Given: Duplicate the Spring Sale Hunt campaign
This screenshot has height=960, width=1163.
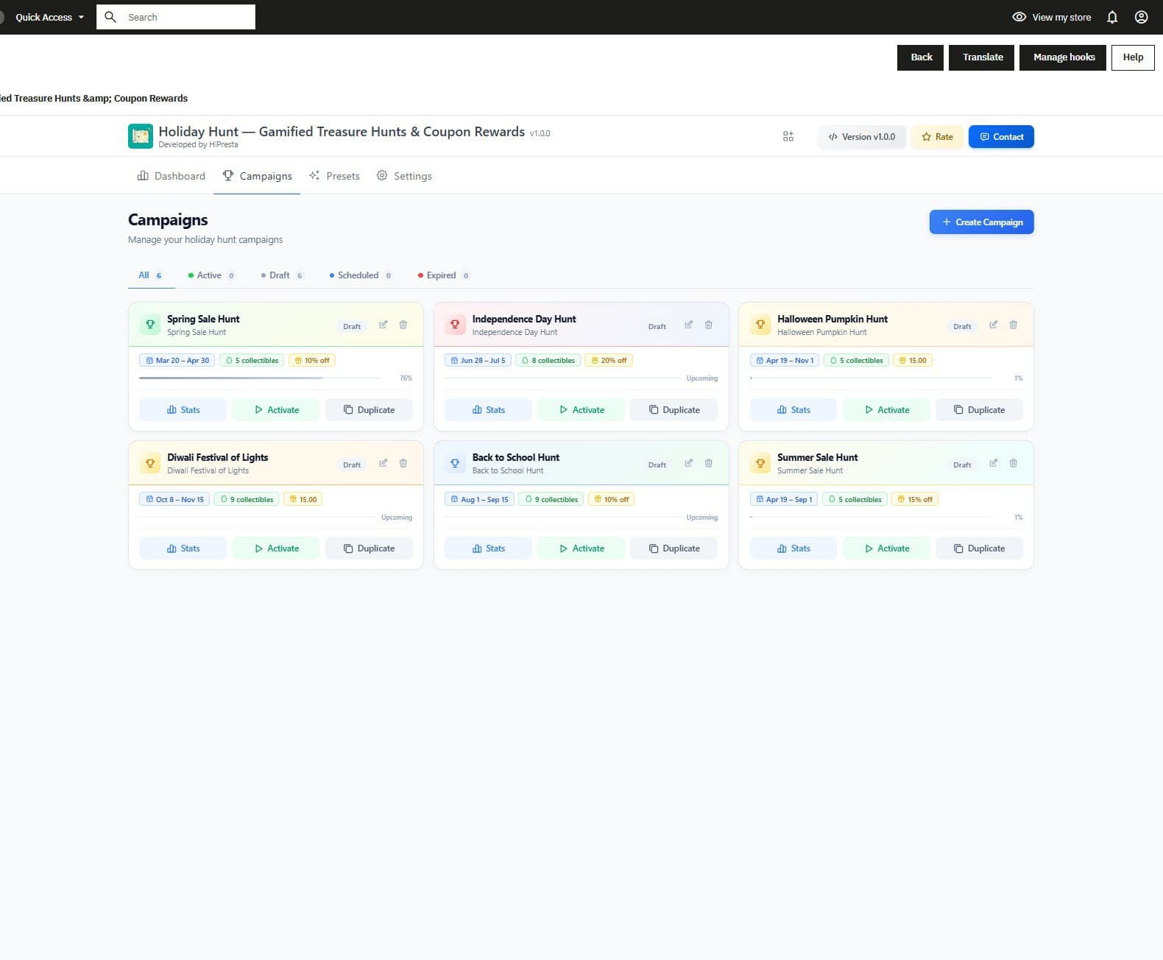Looking at the screenshot, I should pos(369,410).
